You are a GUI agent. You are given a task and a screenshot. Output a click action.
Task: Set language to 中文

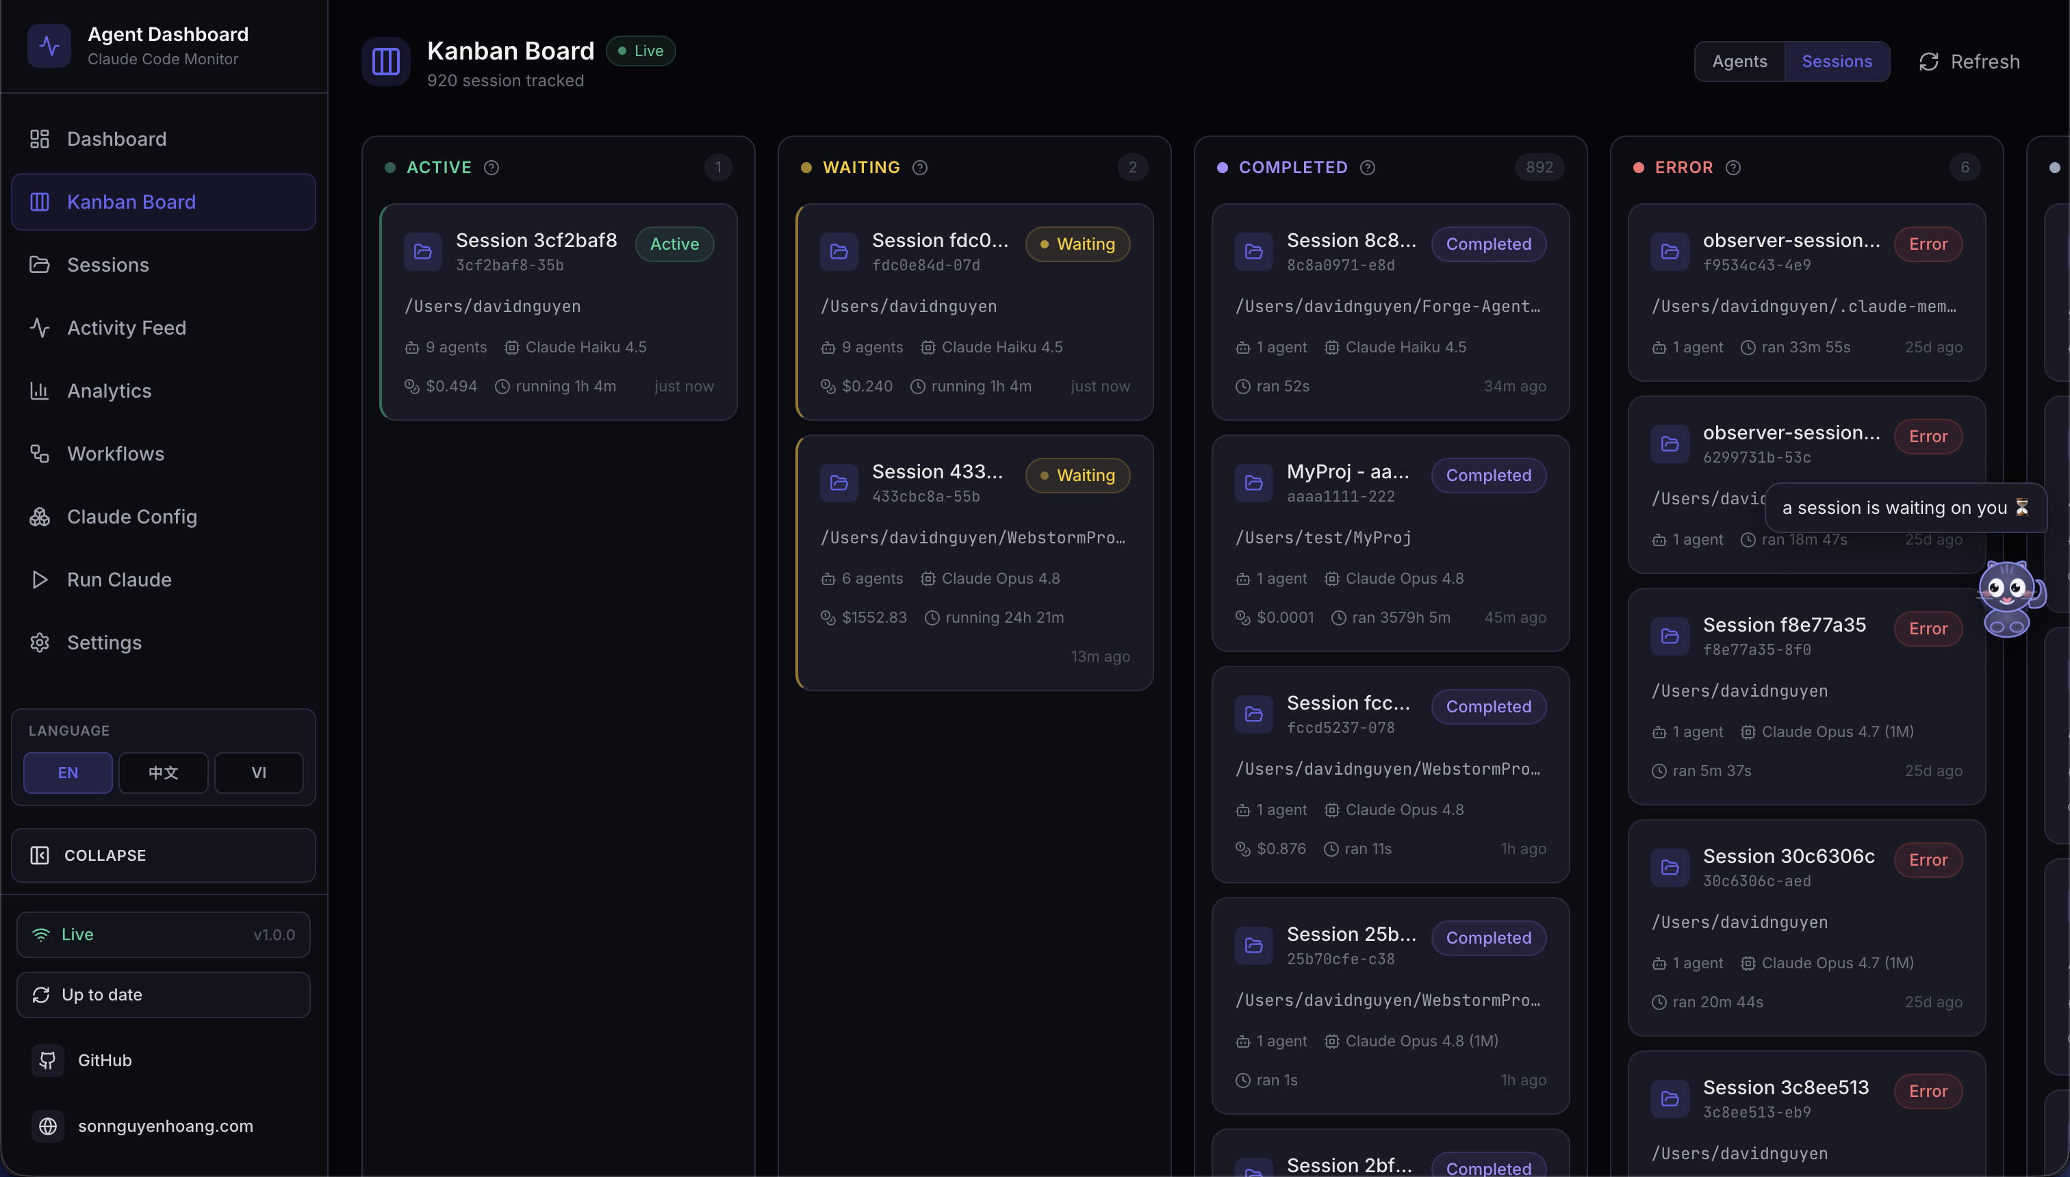click(164, 773)
